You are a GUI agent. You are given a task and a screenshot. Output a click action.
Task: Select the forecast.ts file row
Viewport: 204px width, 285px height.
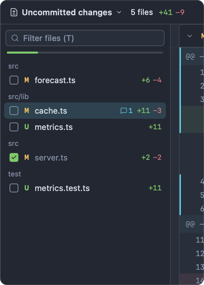pos(85,80)
